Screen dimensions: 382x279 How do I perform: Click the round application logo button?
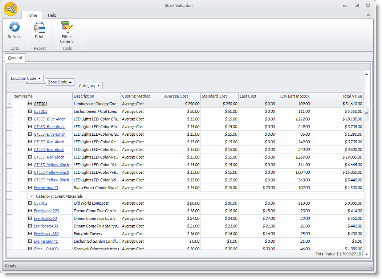tap(11, 9)
